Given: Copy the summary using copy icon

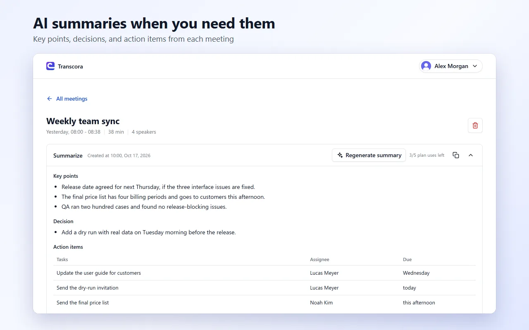Looking at the screenshot, I should click(456, 155).
